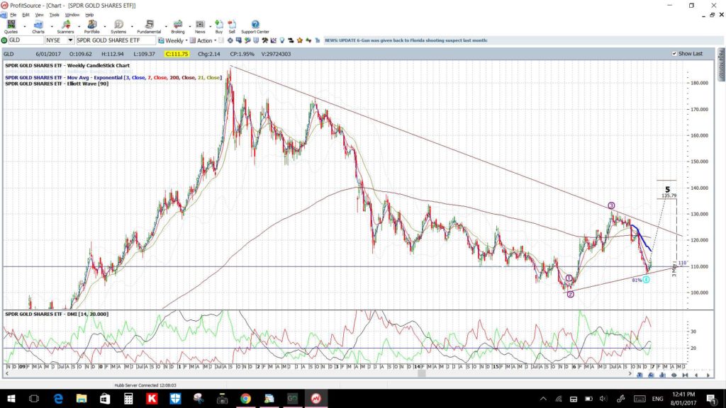Expand the Portfolio button dropdown arrow
726x408 pixels.
(106, 26)
